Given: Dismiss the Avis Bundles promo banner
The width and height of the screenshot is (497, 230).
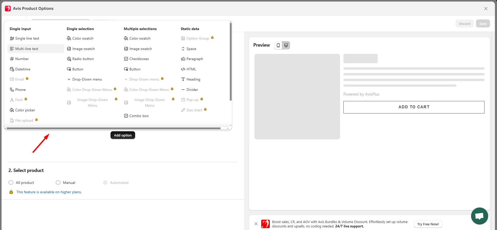Looking at the screenshot, I should 256,224.
